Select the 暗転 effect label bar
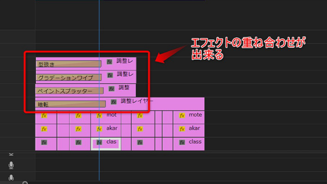The width and height of the screenshot is (327, 184). click(71, 104)
